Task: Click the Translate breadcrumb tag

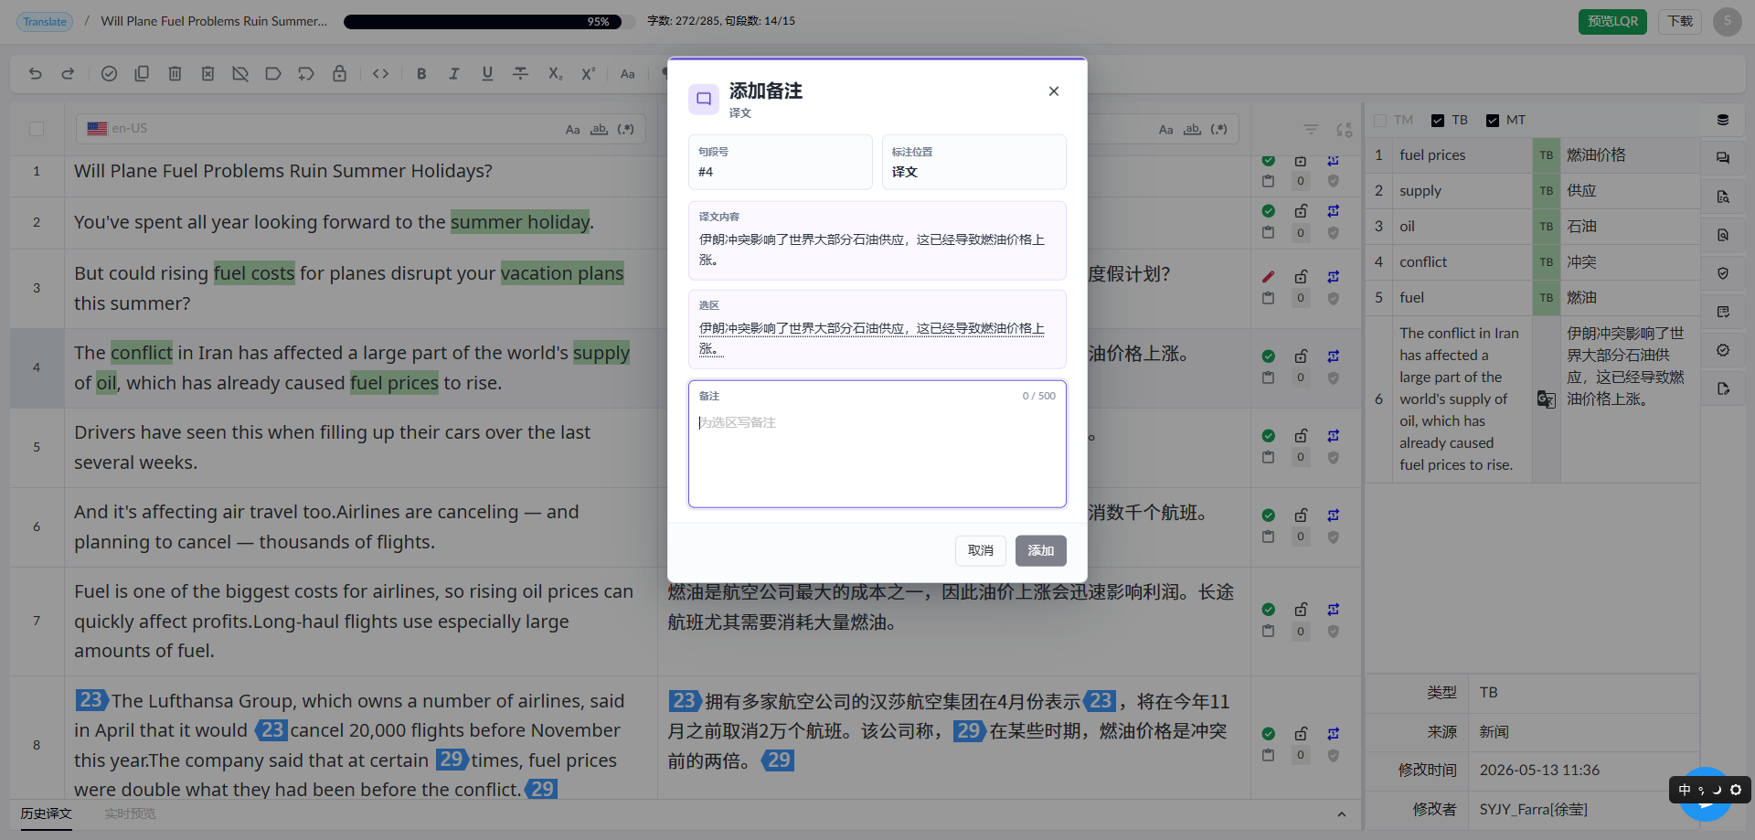Action: click(45, 21)
